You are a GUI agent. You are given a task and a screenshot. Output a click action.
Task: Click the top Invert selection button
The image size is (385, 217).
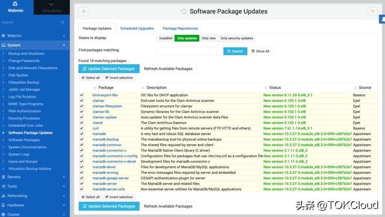119,78
